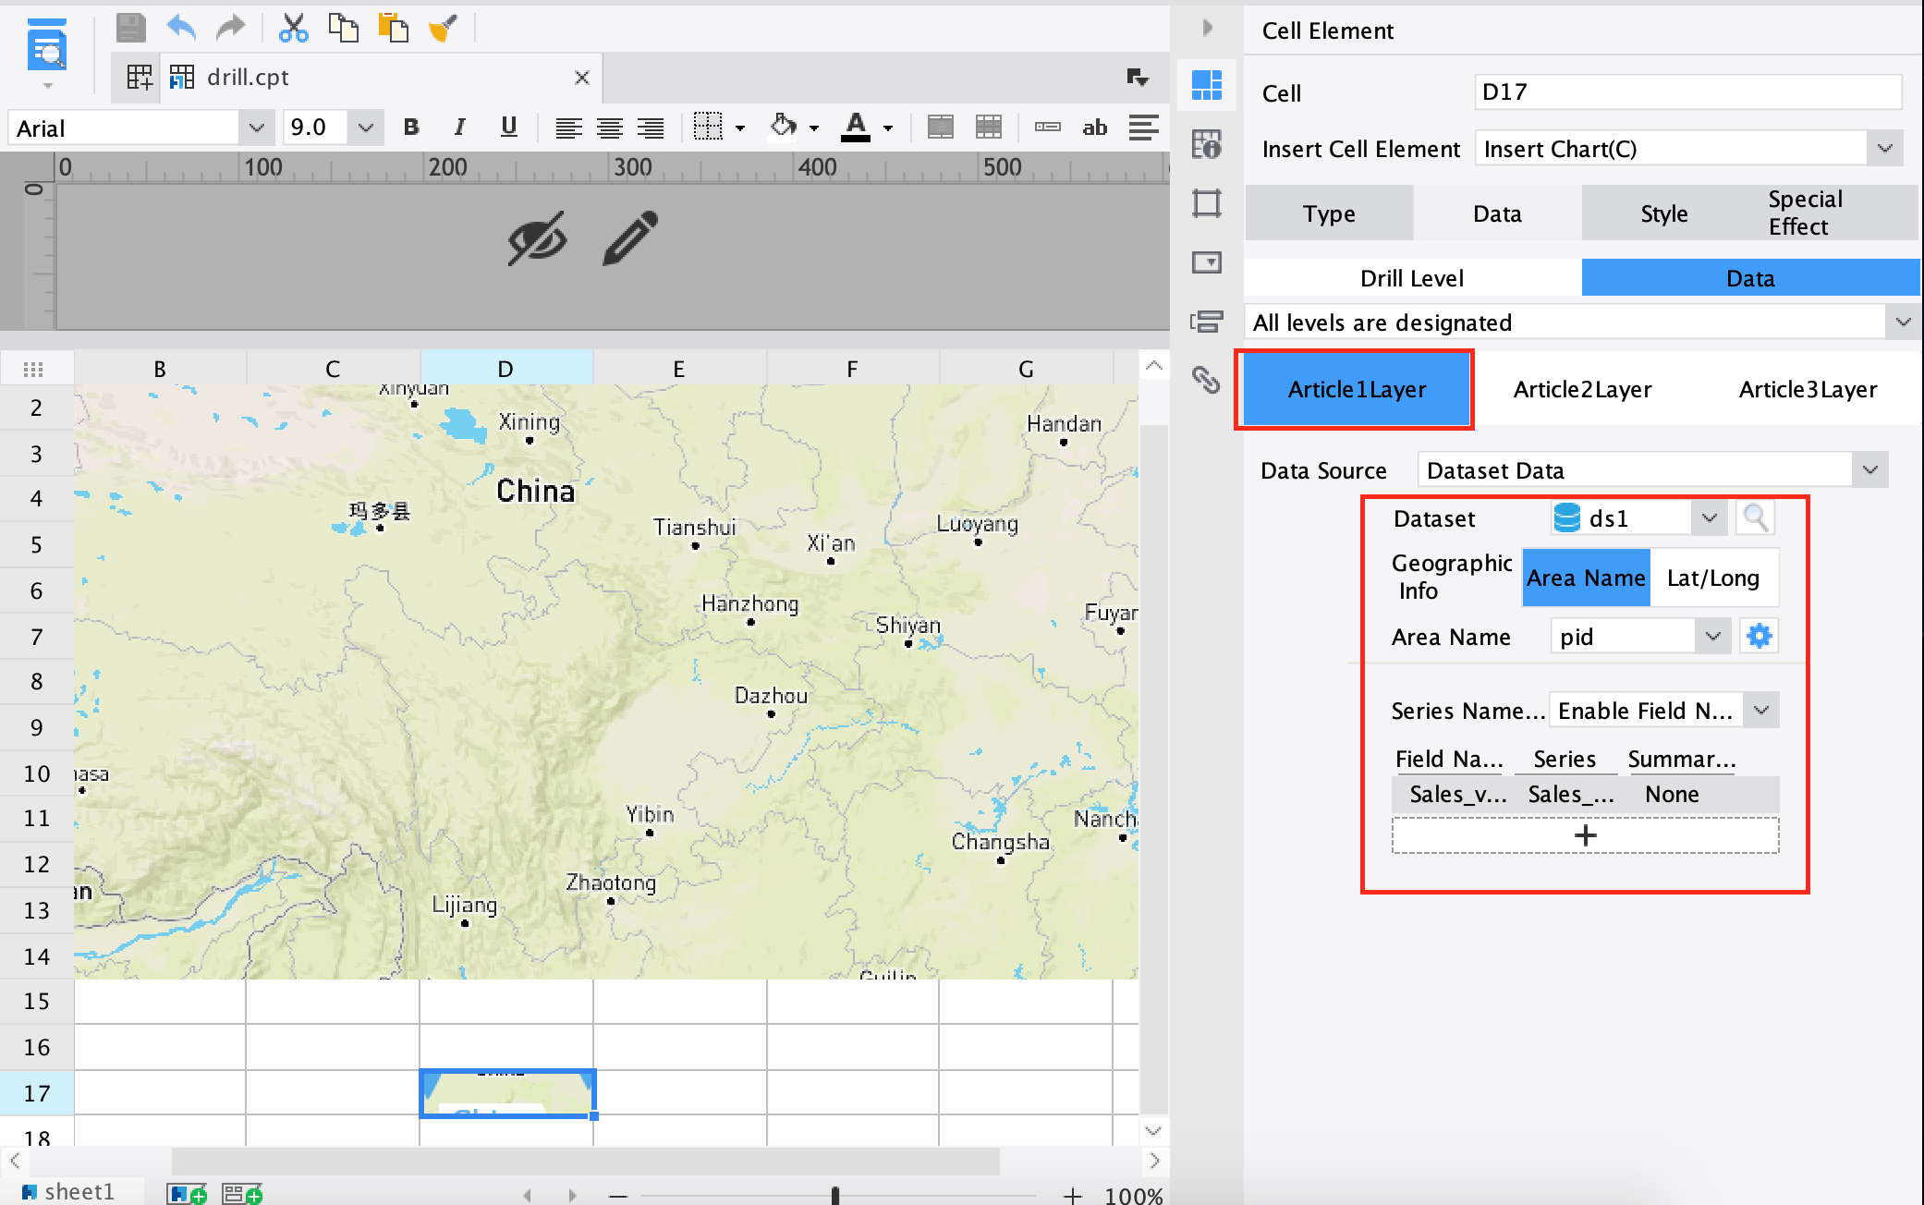Open the font size dropdown showing 9.0
The height and width of the screenshot is (1205, 1924).
pos(366,128)
